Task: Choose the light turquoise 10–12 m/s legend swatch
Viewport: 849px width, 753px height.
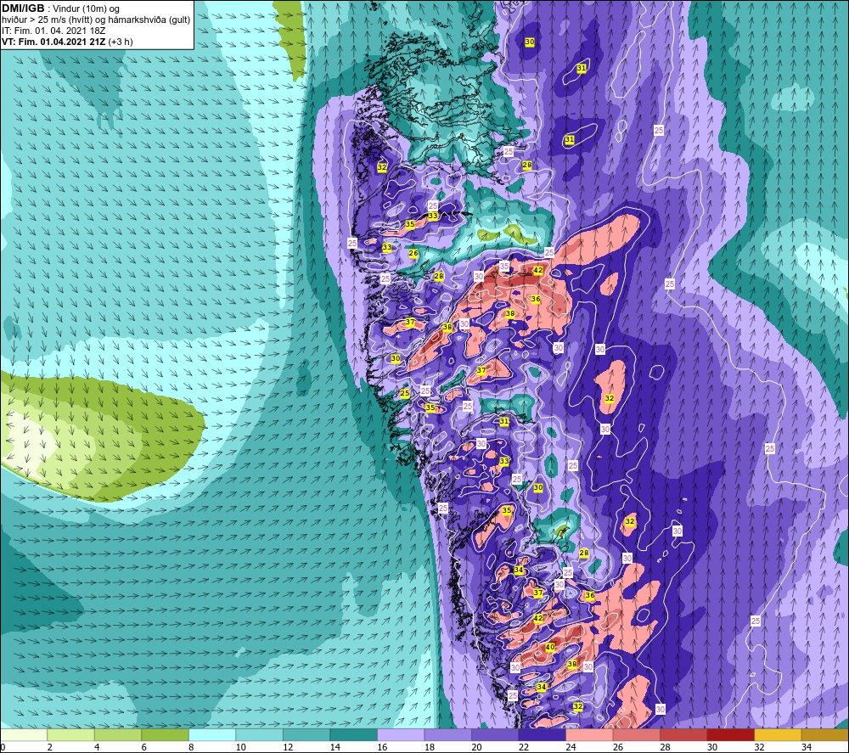Action: click(x=259, y=735)
